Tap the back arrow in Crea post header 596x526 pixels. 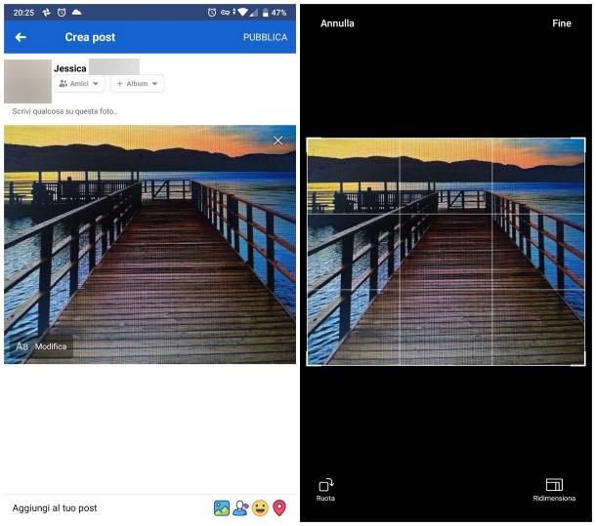pos(21,37)
